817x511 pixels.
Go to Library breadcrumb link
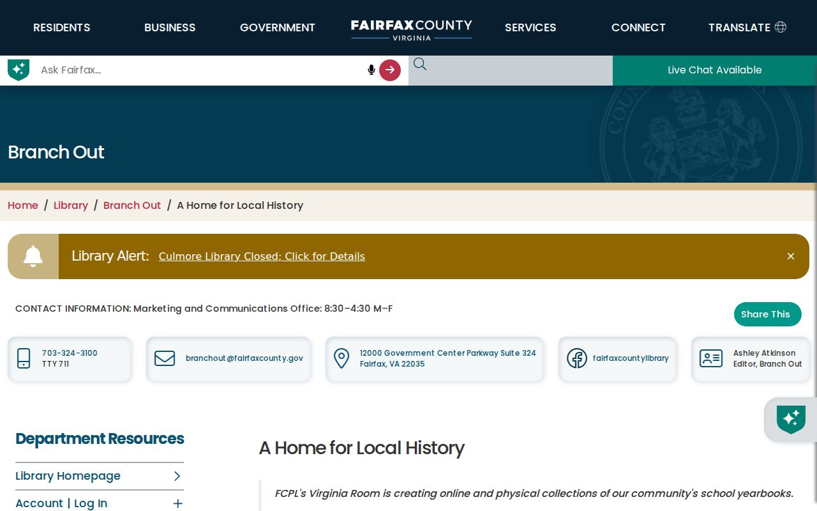pos(71,205)
